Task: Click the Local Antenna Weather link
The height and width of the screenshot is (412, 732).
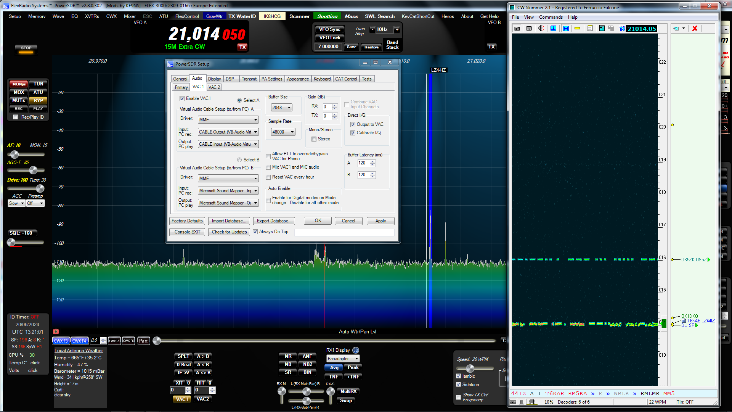Action: [x=79, y=351]
